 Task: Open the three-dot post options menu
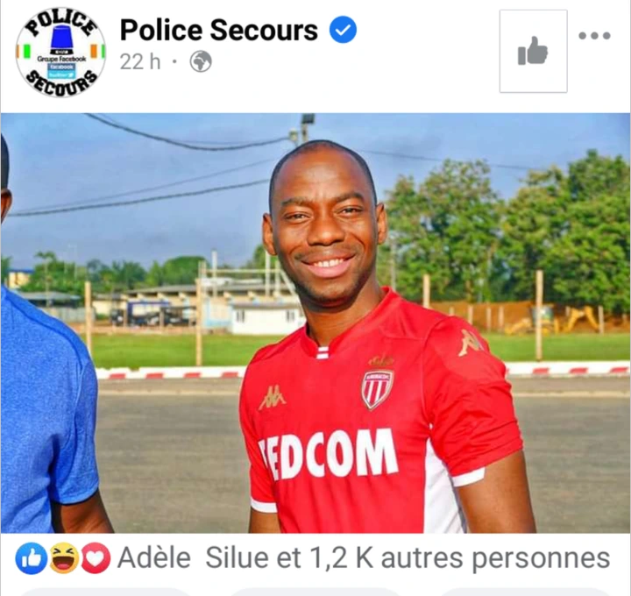(x=594, y=36)
